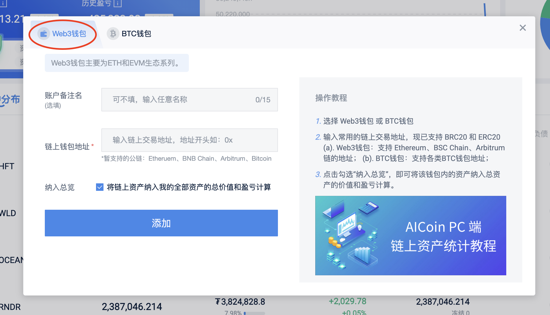Uncheck the 纳入总览 checkbox
This screenshot has width=550, height=315.
click(x=100, y=187)
